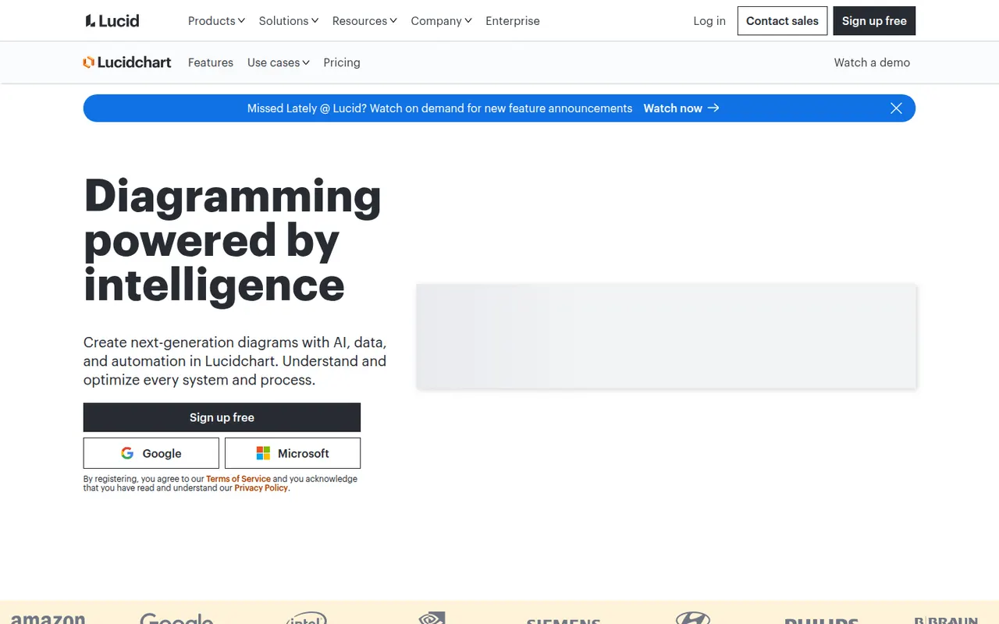The image size is (999, 624).
Task: Click the Lucid logo in the header
Action: point(112,21)
